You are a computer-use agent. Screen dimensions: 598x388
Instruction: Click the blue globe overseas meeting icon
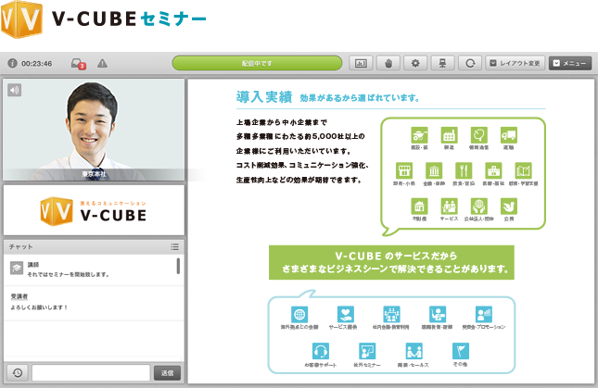click(x=299, y=315)
